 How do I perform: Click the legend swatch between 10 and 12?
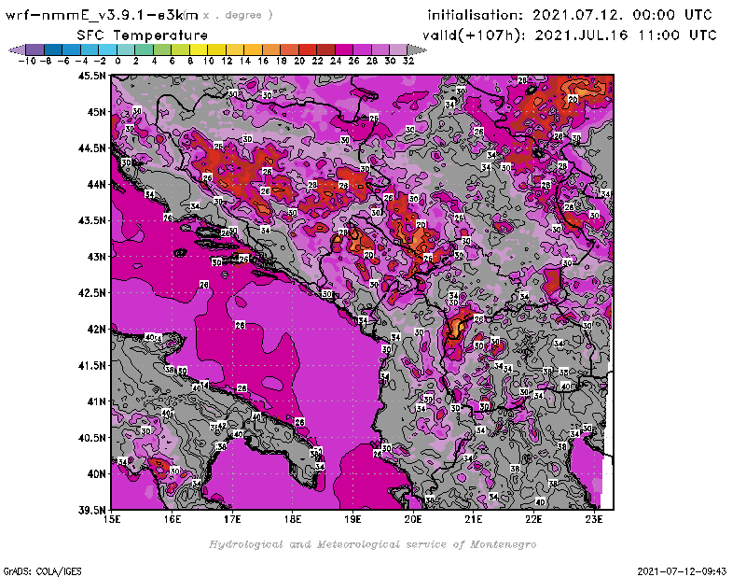[x=216, y=49]
